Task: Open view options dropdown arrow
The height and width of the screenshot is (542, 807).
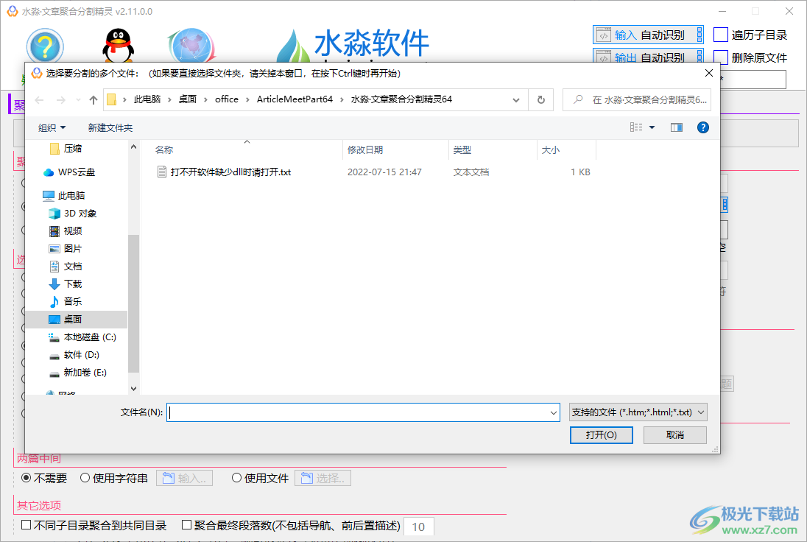Action: (x=652, y=127)
